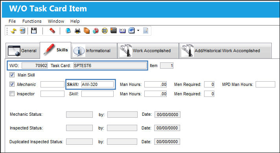Click the dark calendar grid icon
Viewport: 280px width, 153px height.
114,31
